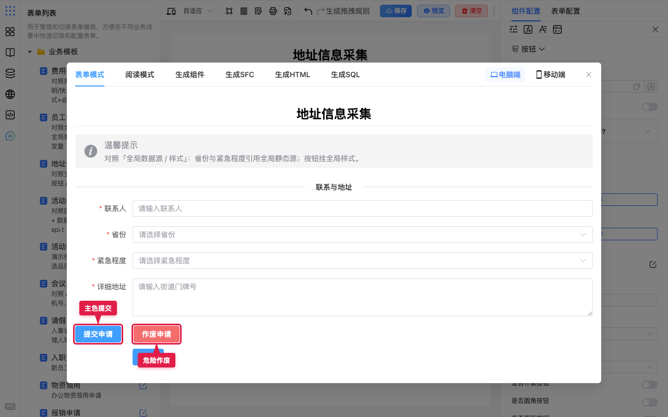Click the 清空 button
Screen dimensions: 668x417
tap(471, 11)
